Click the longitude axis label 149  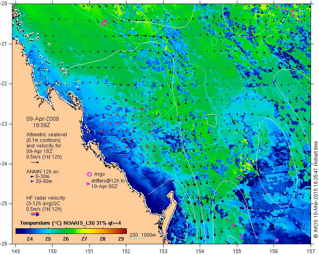click(16, 251)
